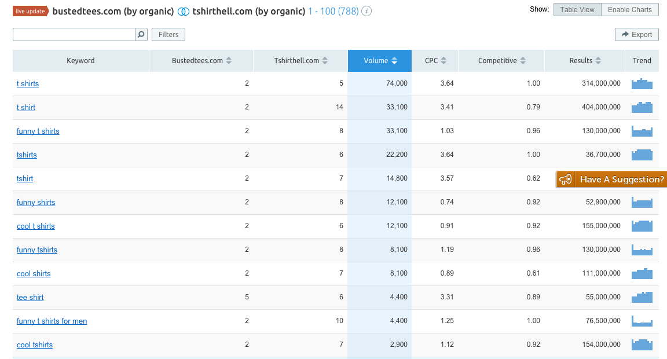The height and width of the screenshot is (359, 667).
Task: Sort by CPC column arrows
Action: click(x=444, y=61)
